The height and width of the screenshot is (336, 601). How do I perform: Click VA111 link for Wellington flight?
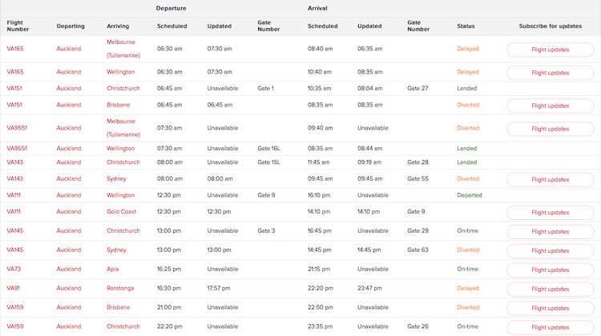pyautogui.click(x=14, y=194)
